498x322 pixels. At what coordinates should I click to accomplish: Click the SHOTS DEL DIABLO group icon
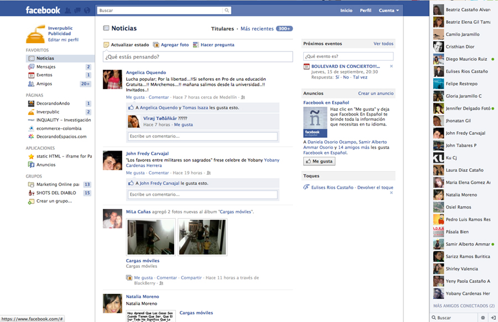pos(31,193)
